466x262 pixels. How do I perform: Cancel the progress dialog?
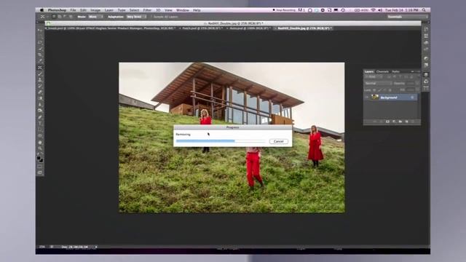point(278,141)
